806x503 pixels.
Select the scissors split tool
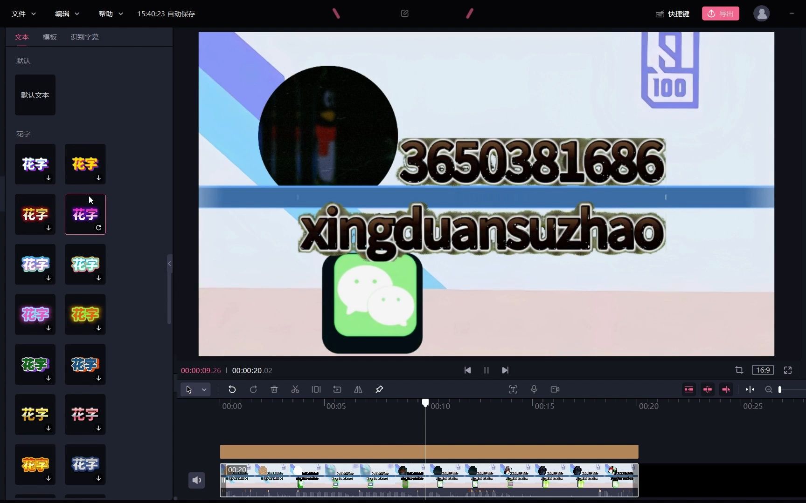295,389
